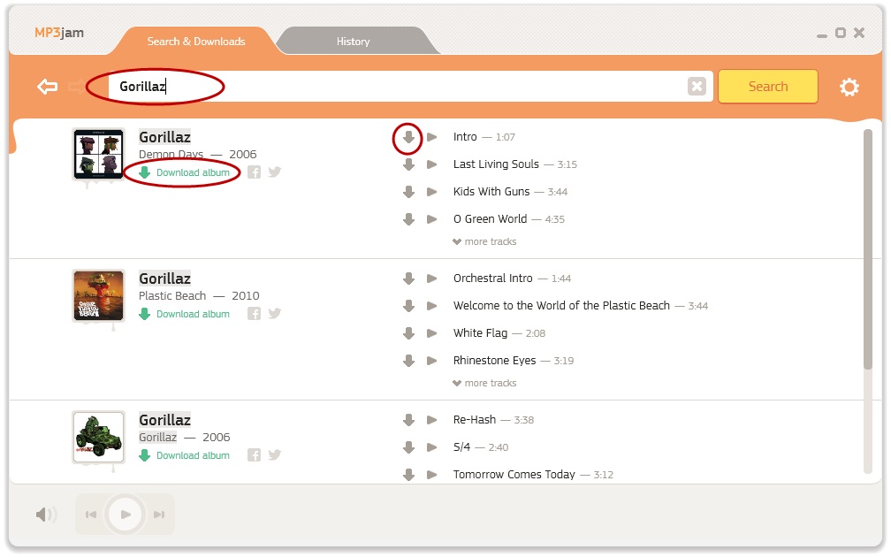This screenshot has width=891, height=557.
Task: Play the Intro track
Action: [432, 137]
